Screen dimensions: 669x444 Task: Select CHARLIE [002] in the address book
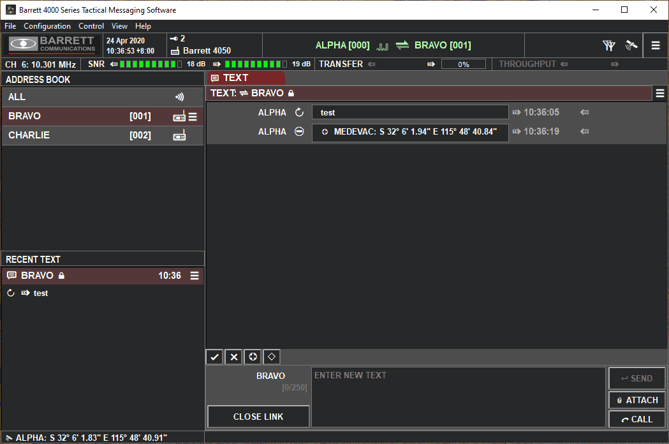[103, 135]
